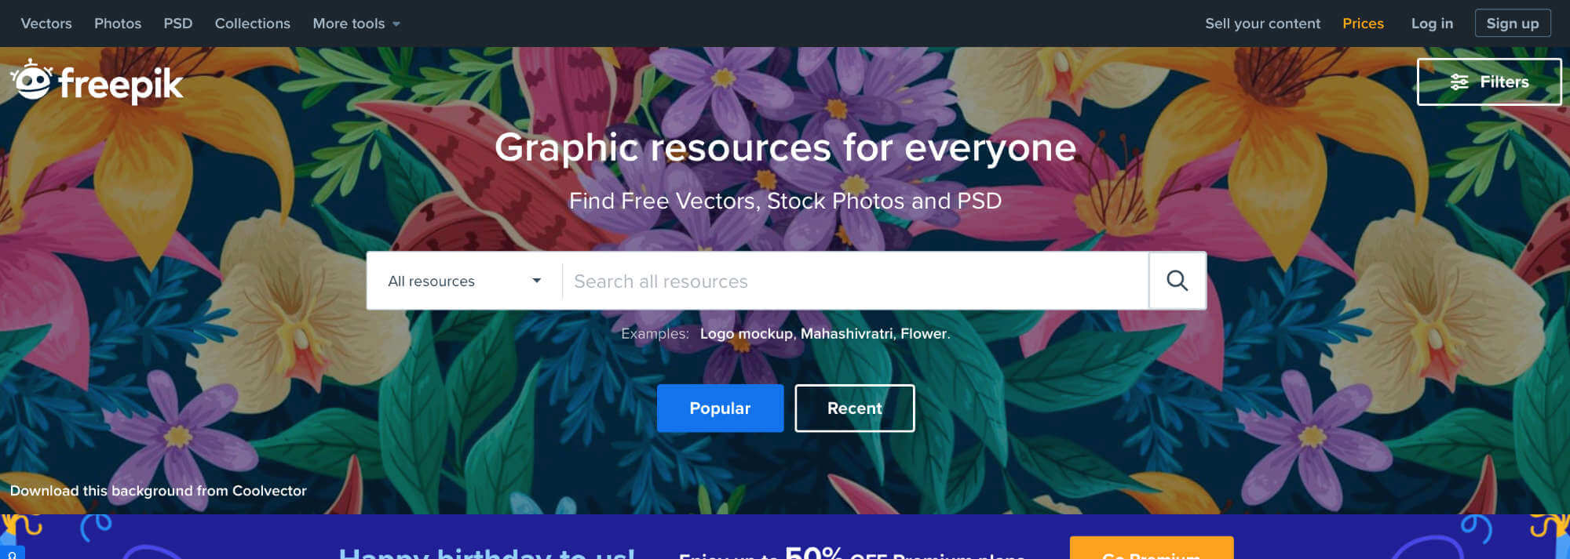Select the Popular toggle button
This screenshot has width=1570, height=559.
click(x=720, y=408)
